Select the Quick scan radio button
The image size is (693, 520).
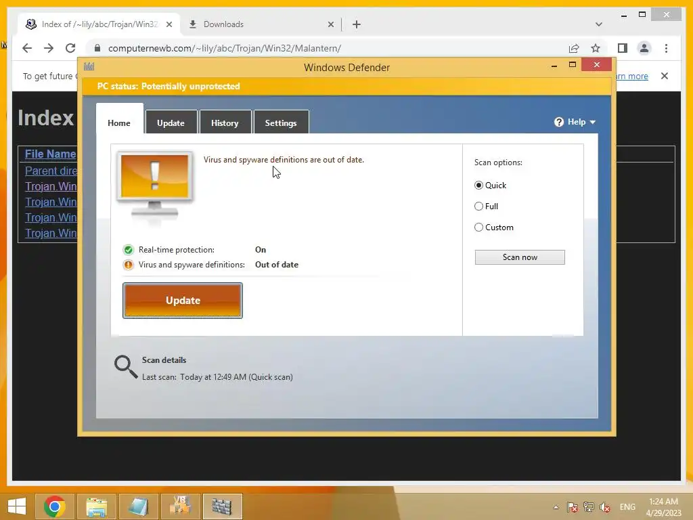point(478,186)
